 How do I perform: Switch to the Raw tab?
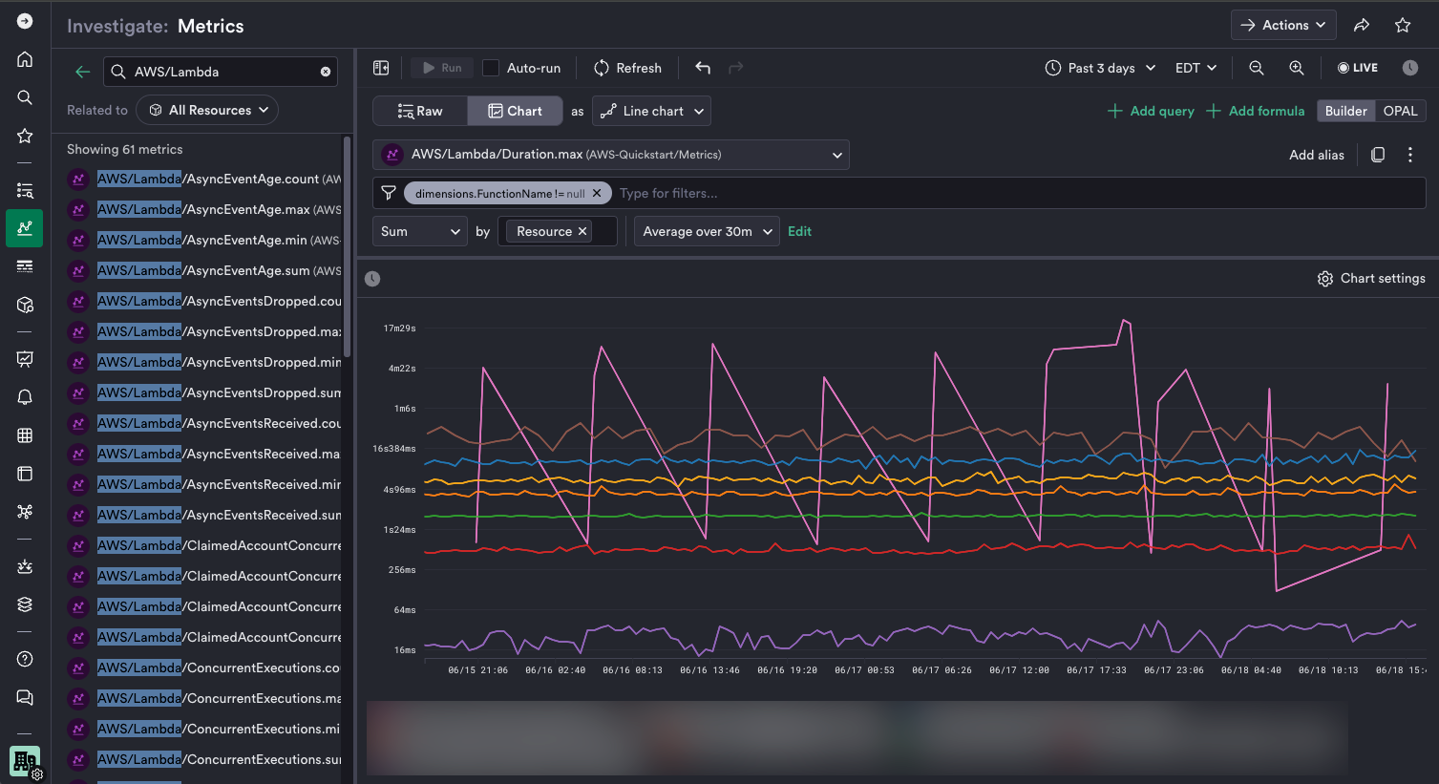(420, 111)
